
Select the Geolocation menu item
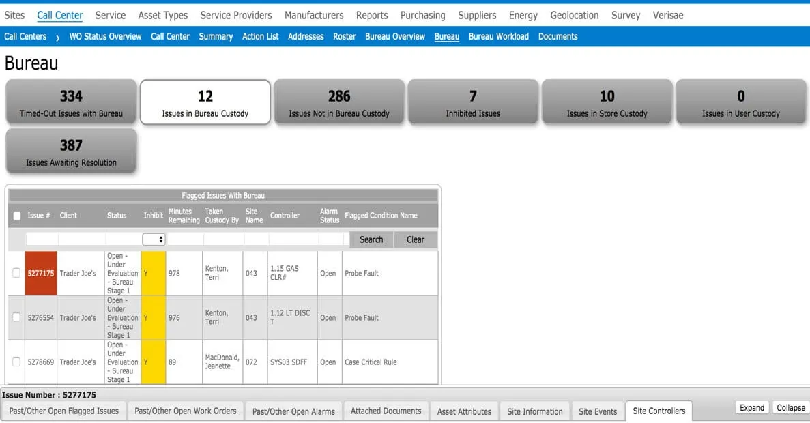[x=574, y=15]
